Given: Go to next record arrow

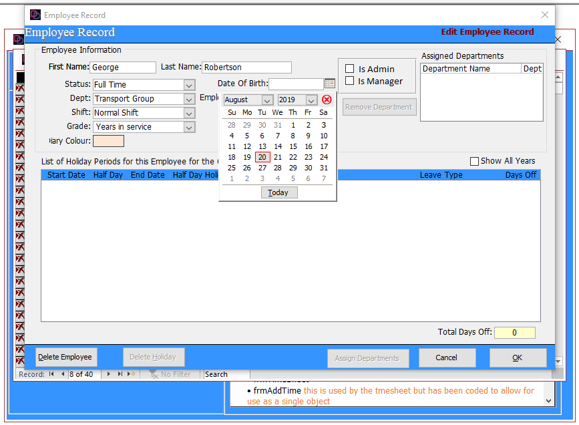Looking at the screenshot, I should 109,374.
